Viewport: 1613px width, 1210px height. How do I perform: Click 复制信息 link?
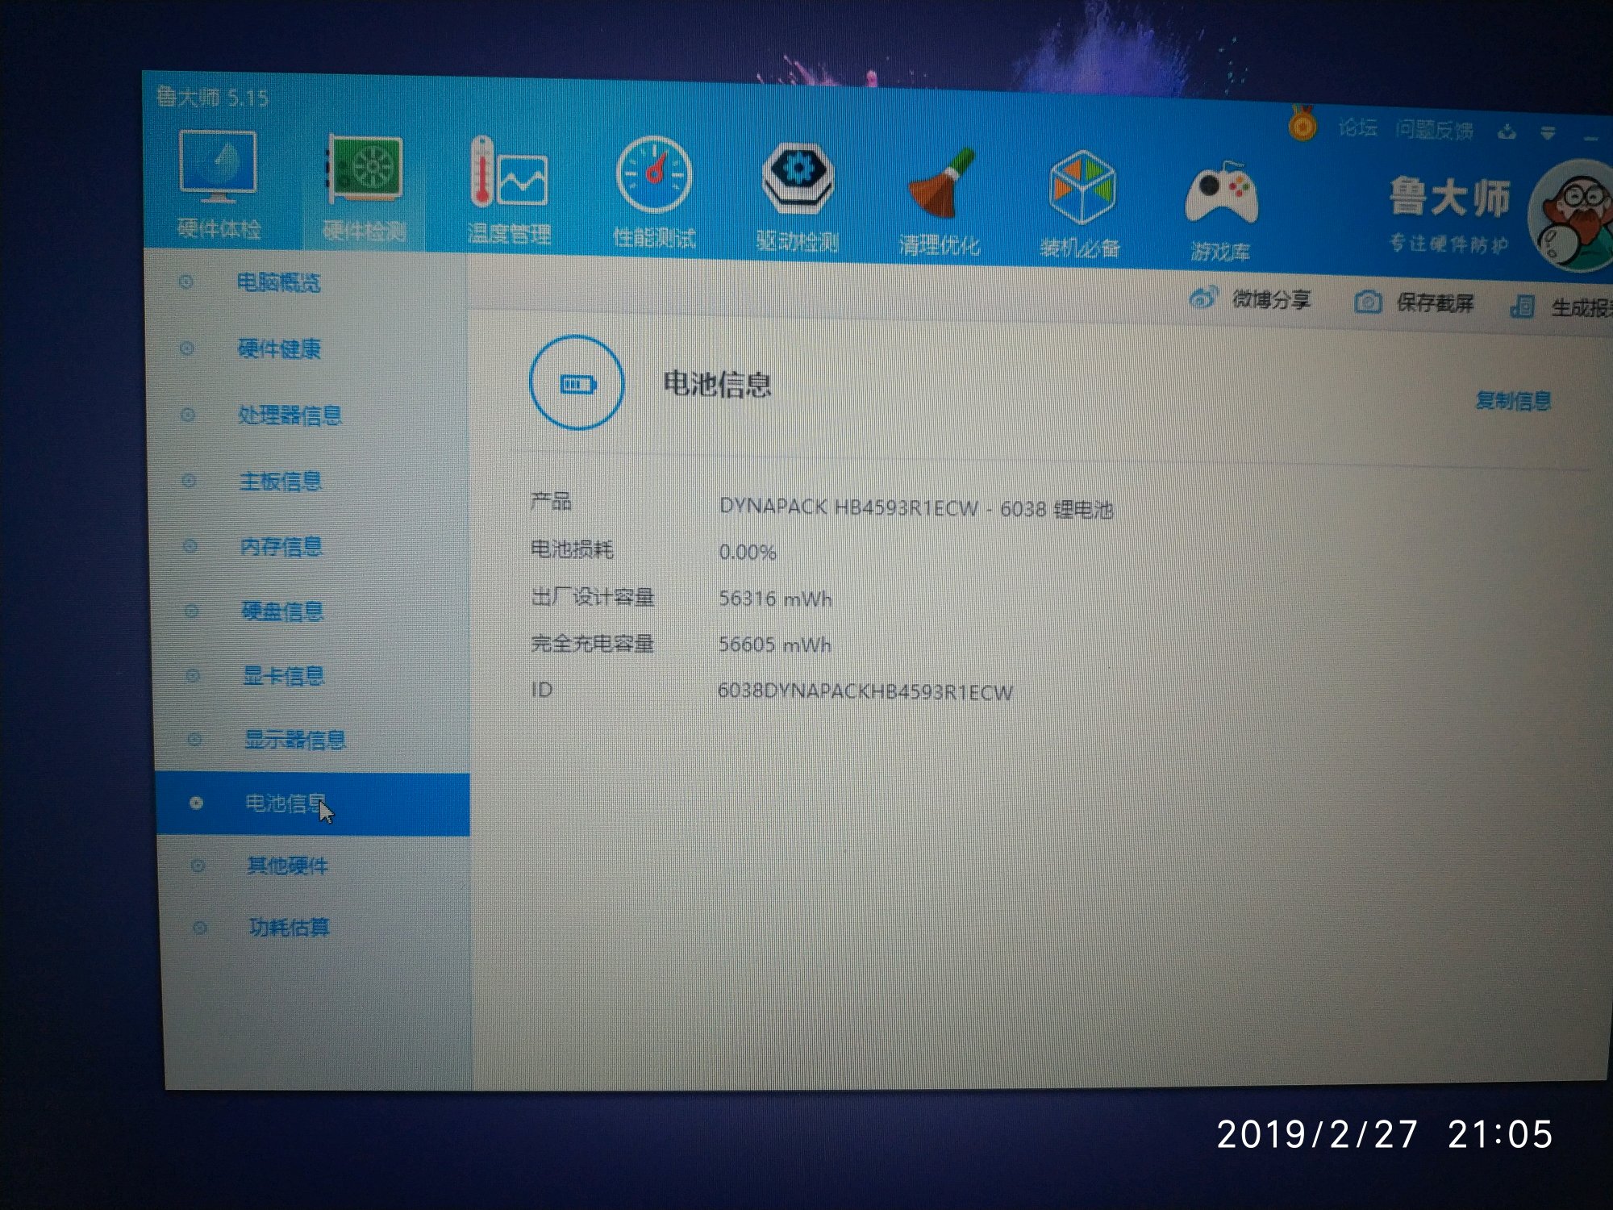[x=1512, y=400]
